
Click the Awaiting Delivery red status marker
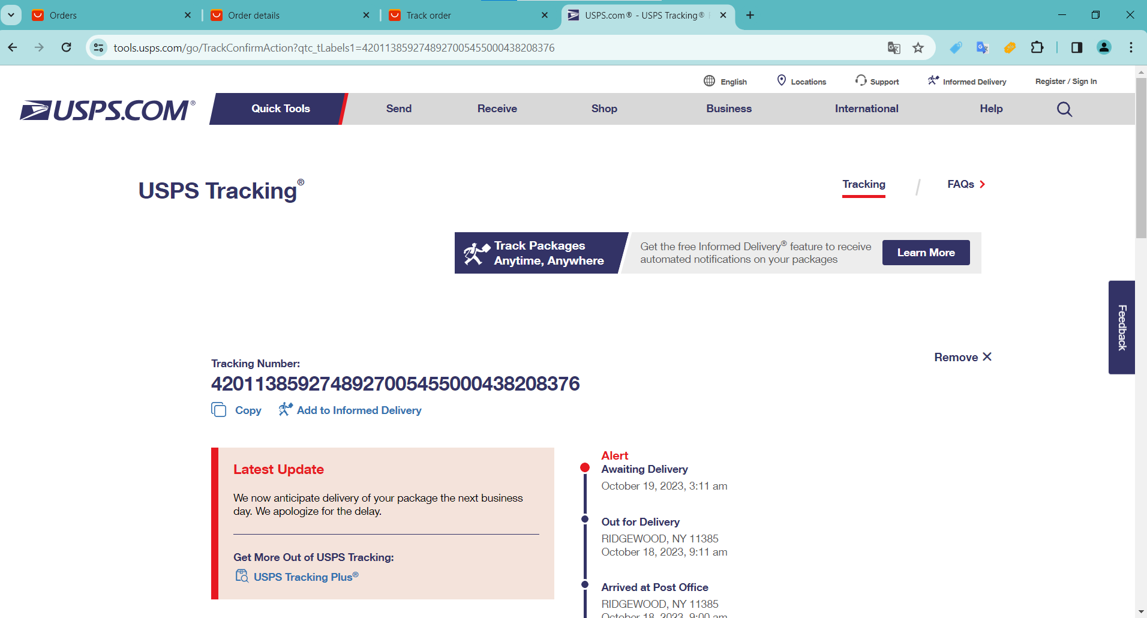pyautogui.click(x=585, y=467)
